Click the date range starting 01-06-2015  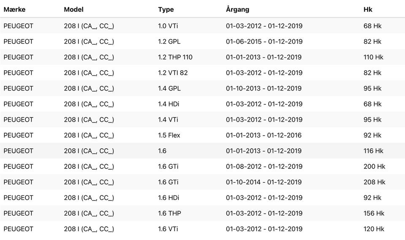pyautogui.click(x=264, y=42)
